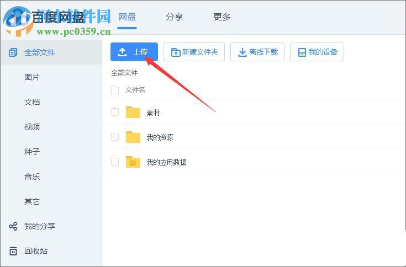This screenshot has height=267, width=406.
Task: Switch to the 网盘 tab
Action: (x=127, y=17)
